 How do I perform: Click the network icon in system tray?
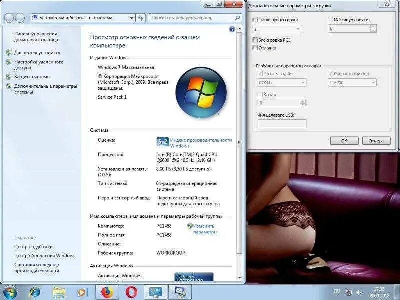click(x=349, y=292)
